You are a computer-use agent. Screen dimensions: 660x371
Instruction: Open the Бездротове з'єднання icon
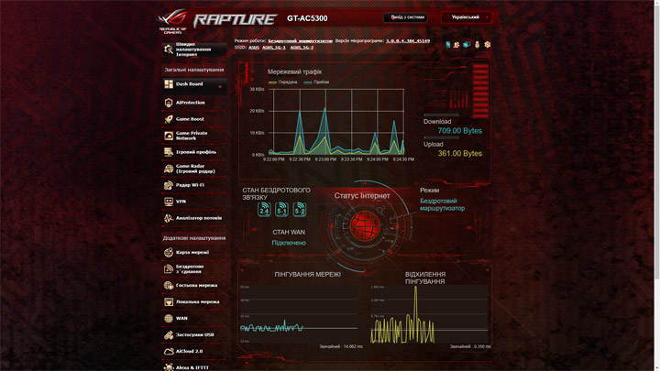(x=169, y=268)
